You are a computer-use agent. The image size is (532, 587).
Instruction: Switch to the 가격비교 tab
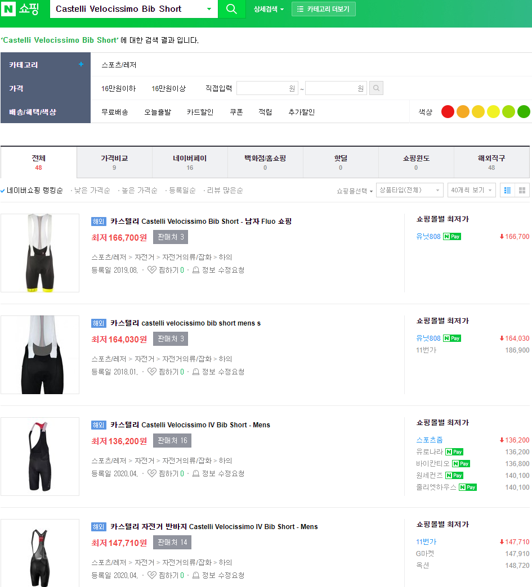114,162
